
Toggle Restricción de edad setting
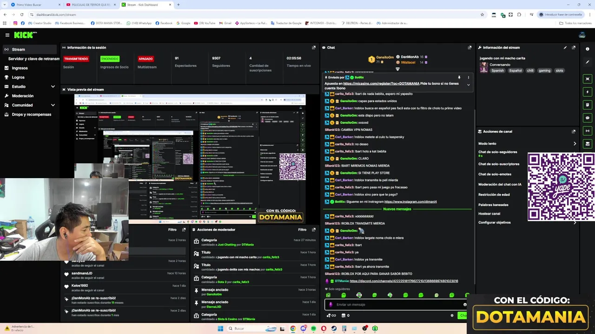click(x=494, y=194)
